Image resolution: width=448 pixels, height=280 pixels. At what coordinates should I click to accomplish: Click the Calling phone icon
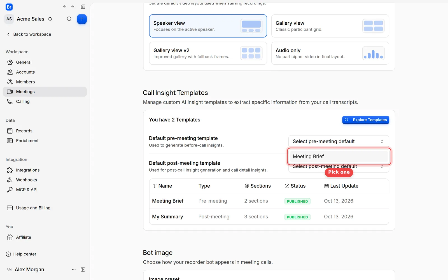[10, 101]
